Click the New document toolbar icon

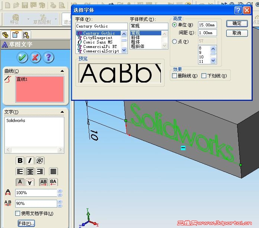point(7,5)
